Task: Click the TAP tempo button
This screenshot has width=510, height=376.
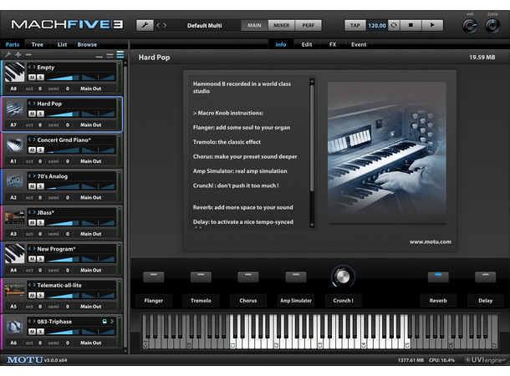Action: pyautogui.click(x=355, y=25)
